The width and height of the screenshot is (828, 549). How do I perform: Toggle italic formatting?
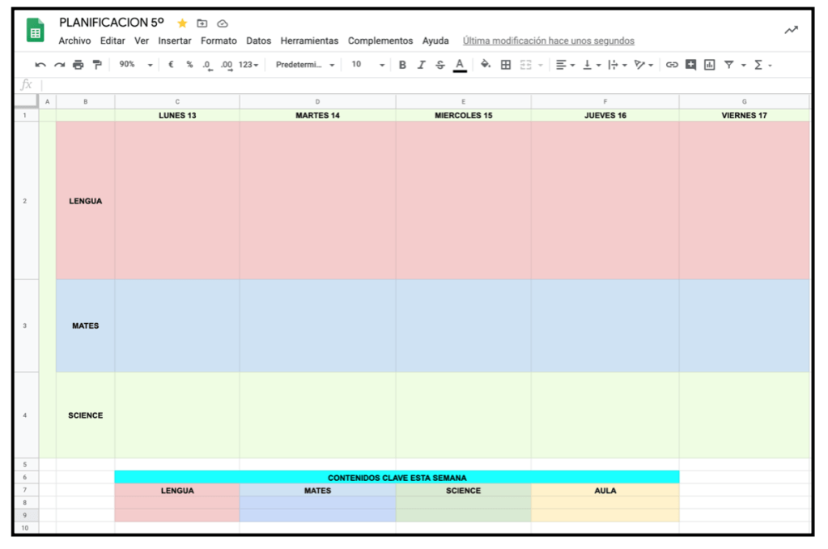pyautogui.click(x=421, y=65)
